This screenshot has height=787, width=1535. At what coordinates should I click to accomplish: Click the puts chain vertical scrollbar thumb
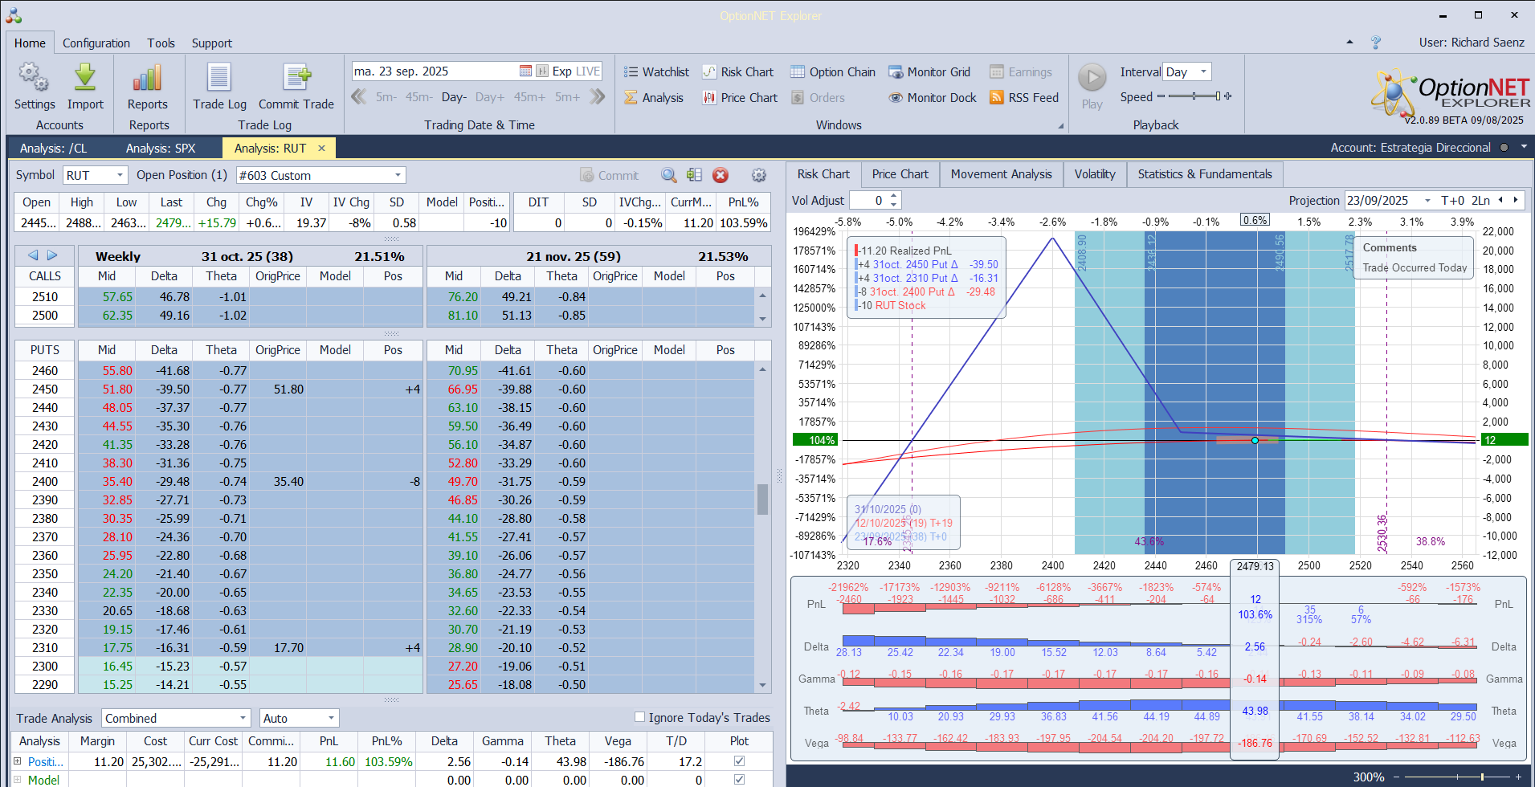click(x=762, y=500)
